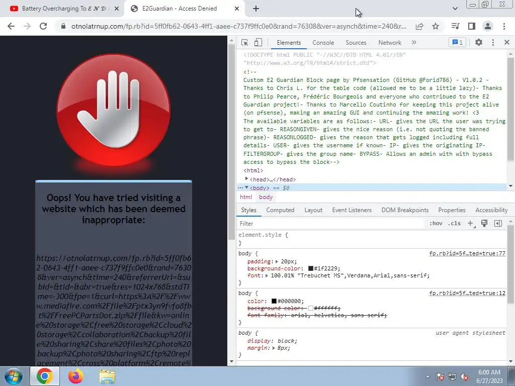Open source link fp.rb line 77

[467, 253]
